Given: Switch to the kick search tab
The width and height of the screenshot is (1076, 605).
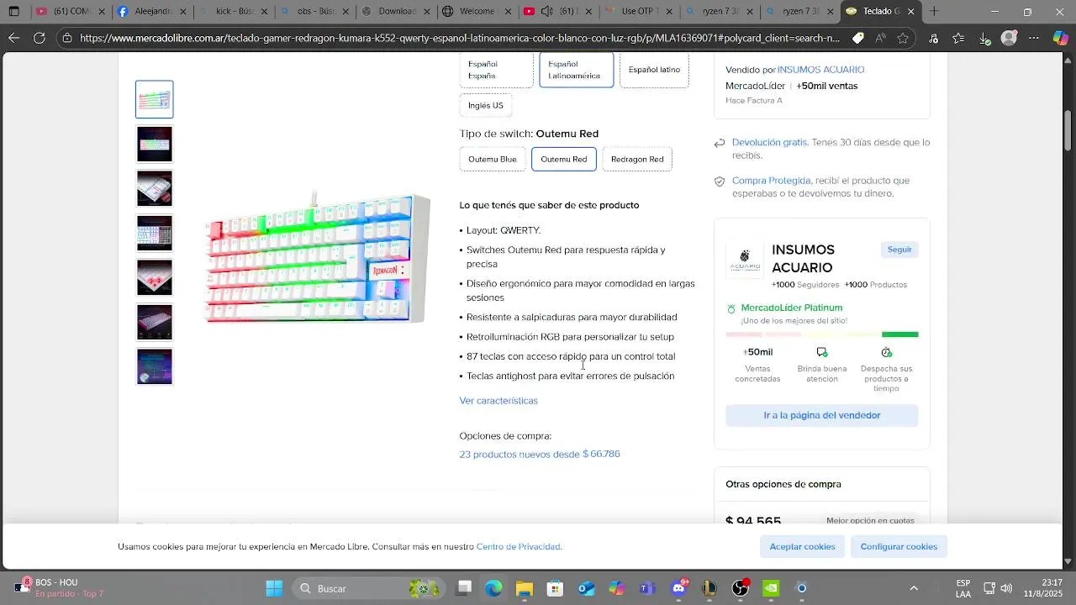Looking at the screenshot, I should [233, 12].
